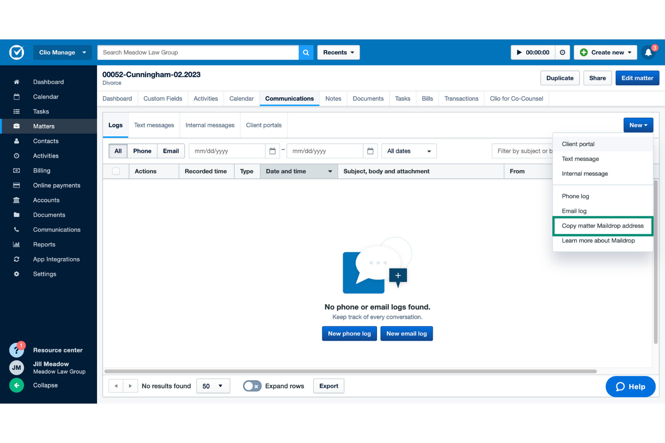Go to previous results page arrow
Image resolution: width=665 pixels, height=443 pixels.
116,386
